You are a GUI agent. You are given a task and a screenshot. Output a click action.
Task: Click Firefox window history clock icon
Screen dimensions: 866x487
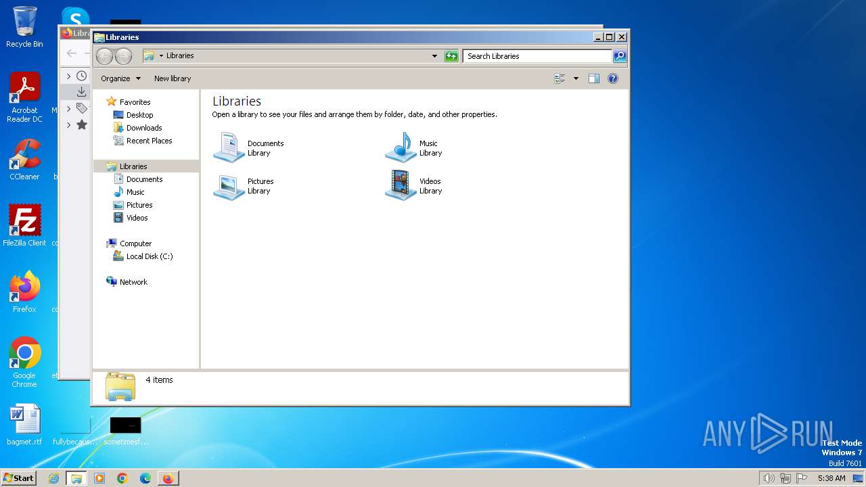[82, 76]
